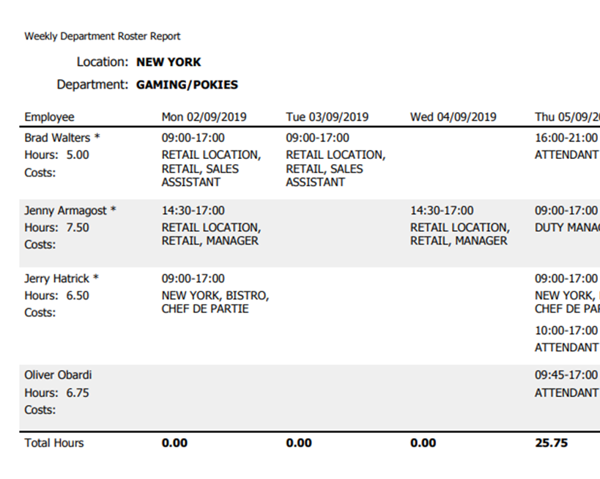Select employee name Jenny Armagost
The height and width of the screenshot is (479, 600).
pyautogui.click(x=66, y=210)
